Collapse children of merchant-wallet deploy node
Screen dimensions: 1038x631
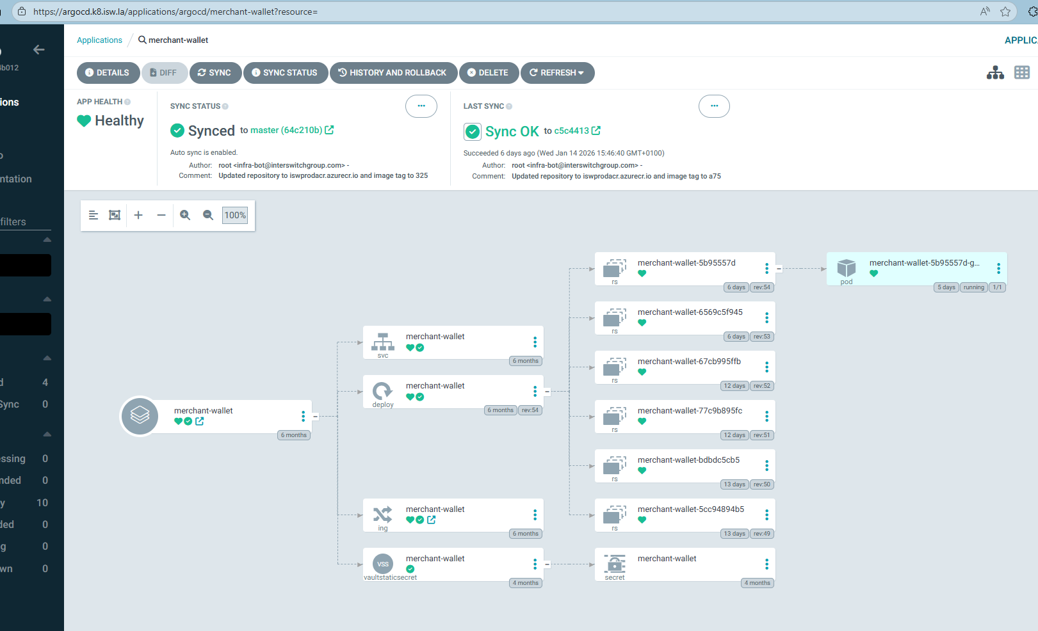point(547,392)
